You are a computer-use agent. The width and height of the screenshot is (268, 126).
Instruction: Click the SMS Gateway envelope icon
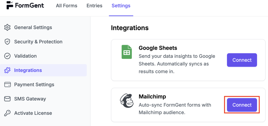pos(7,99)
